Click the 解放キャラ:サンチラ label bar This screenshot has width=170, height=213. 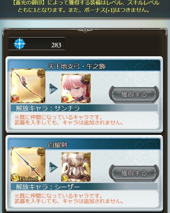point(84,108)
